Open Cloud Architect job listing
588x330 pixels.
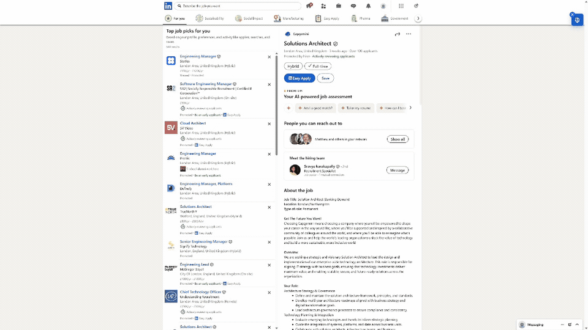tap(193, 123)
